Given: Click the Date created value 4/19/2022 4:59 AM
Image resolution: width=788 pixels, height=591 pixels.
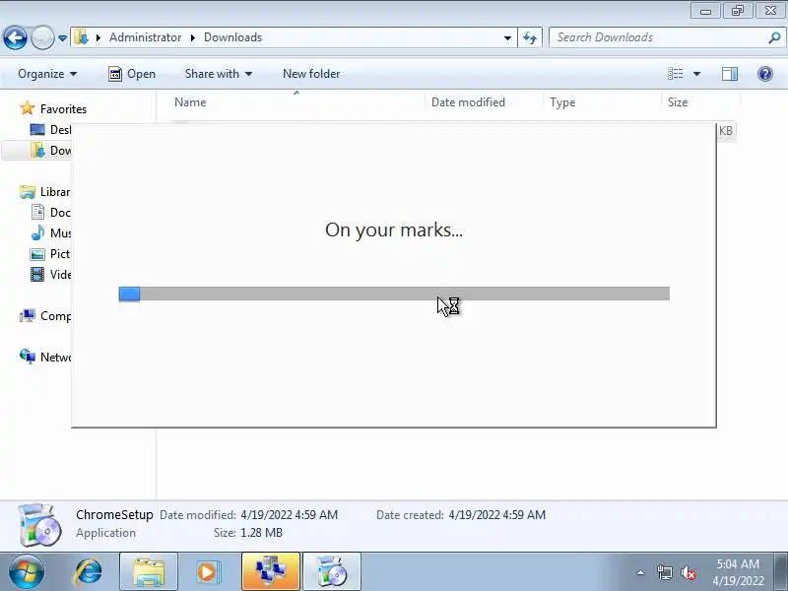Looking at the screenshot, I should [497, 515].
